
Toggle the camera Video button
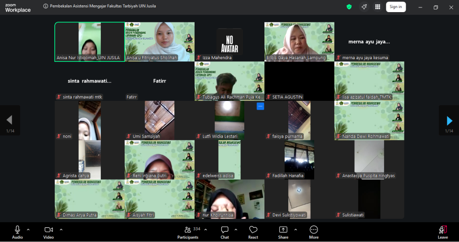[48, 230]
